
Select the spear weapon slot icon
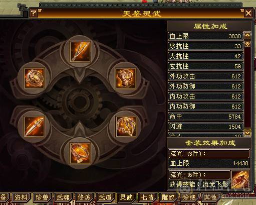point(80,52)
